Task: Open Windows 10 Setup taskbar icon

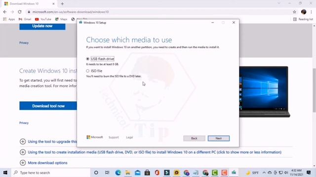Action: [234, 173]
